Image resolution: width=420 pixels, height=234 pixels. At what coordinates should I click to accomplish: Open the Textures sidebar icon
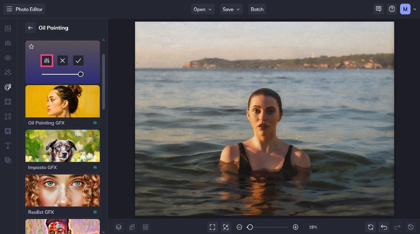tap(8, 131)
